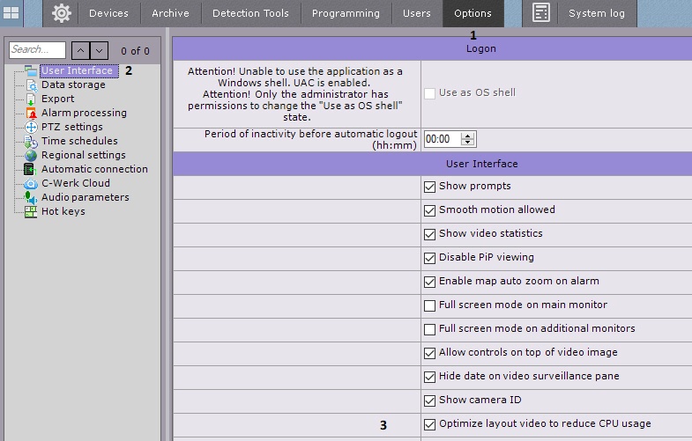This screenshot has width=692, height=441.
Task: Click the Alarm processing icon
Action: [x=31, y=113]
